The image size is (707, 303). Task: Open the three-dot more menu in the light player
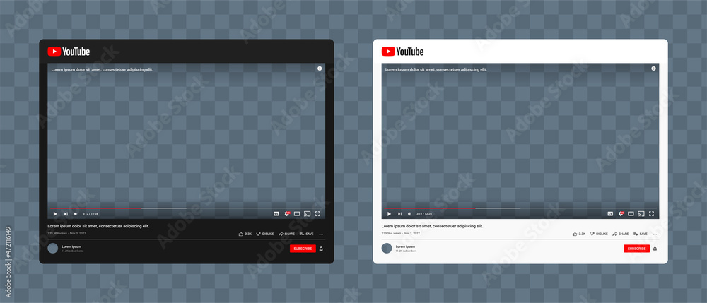pyautogui.click(x=655, y=234)
